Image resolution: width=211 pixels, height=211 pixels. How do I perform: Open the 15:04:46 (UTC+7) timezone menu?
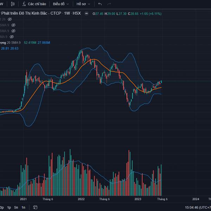click(198, 207)
